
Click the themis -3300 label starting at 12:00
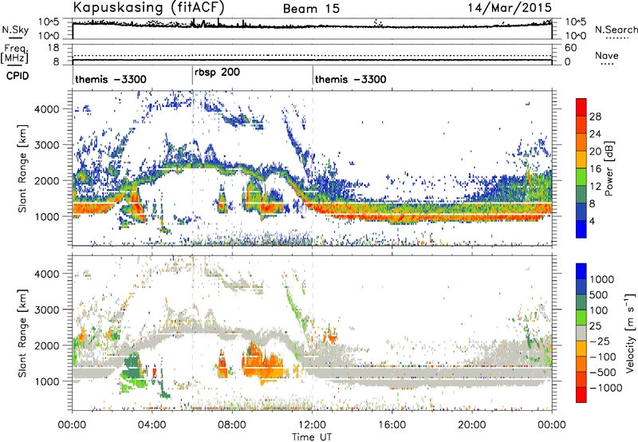coord(350,79)
